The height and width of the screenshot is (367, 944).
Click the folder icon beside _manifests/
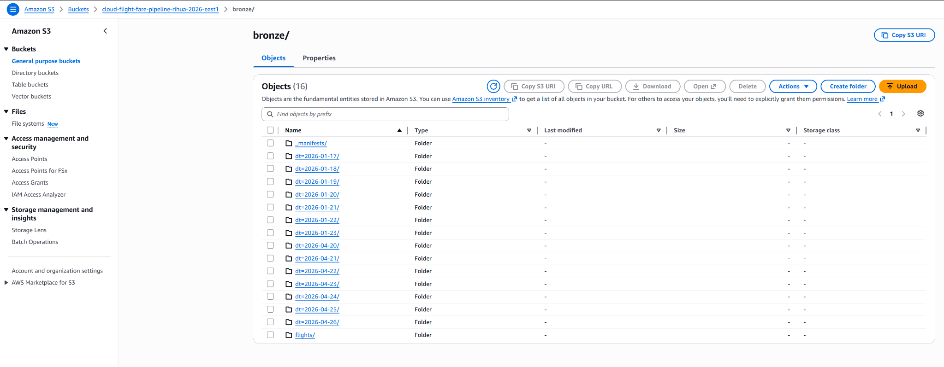click(289, 143)
